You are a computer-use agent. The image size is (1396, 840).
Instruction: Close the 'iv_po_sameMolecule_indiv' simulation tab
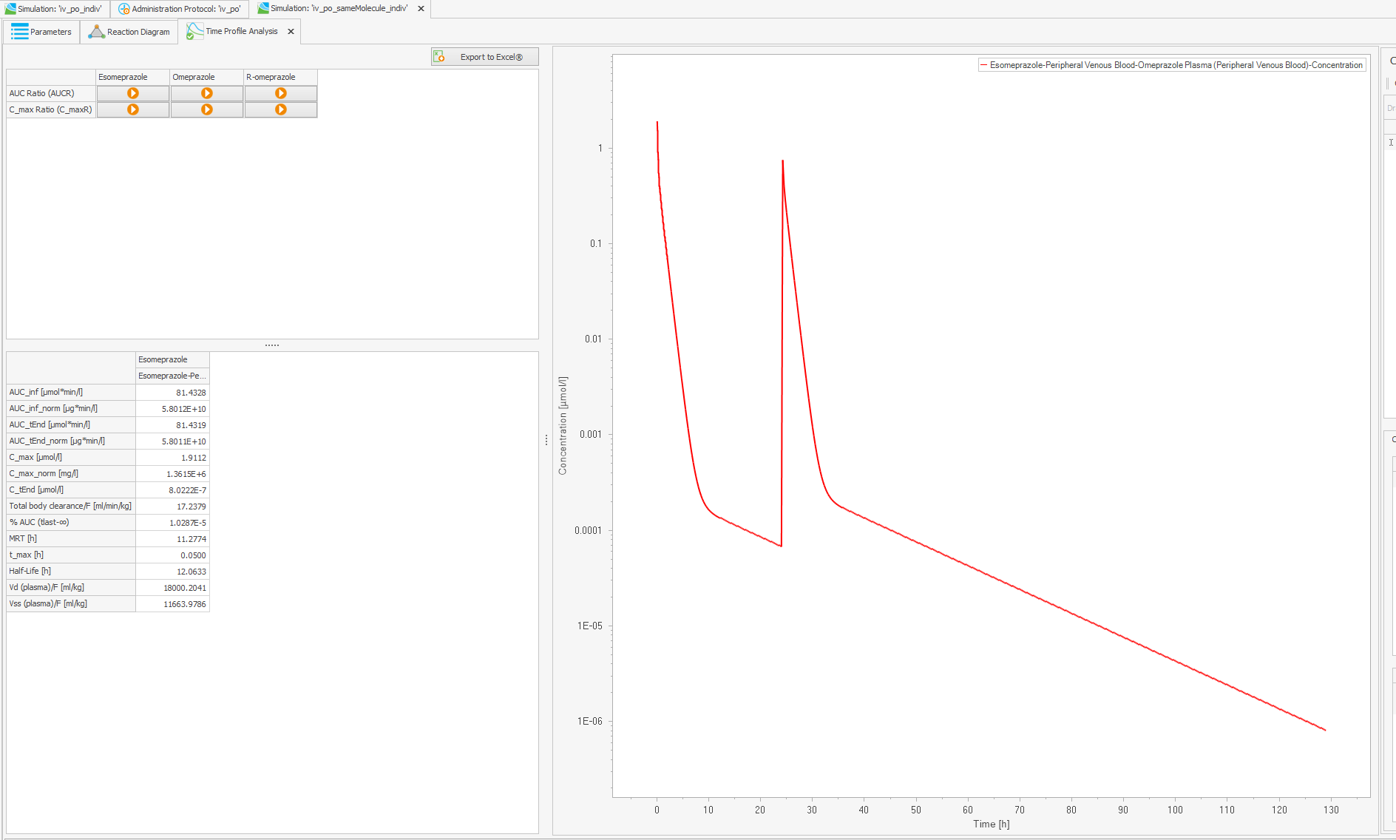click(x=421, y=9)
